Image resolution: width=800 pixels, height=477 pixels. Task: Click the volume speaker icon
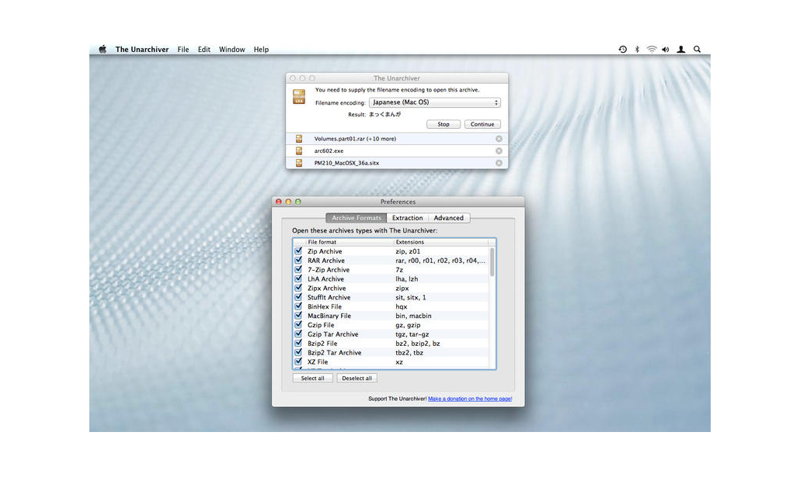tap(666, 50)
